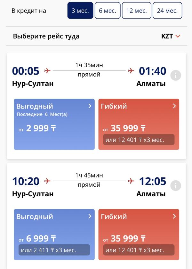The image size is (192, 269).
Task: Select 6 мес. credit term
Action: (108, 11)
